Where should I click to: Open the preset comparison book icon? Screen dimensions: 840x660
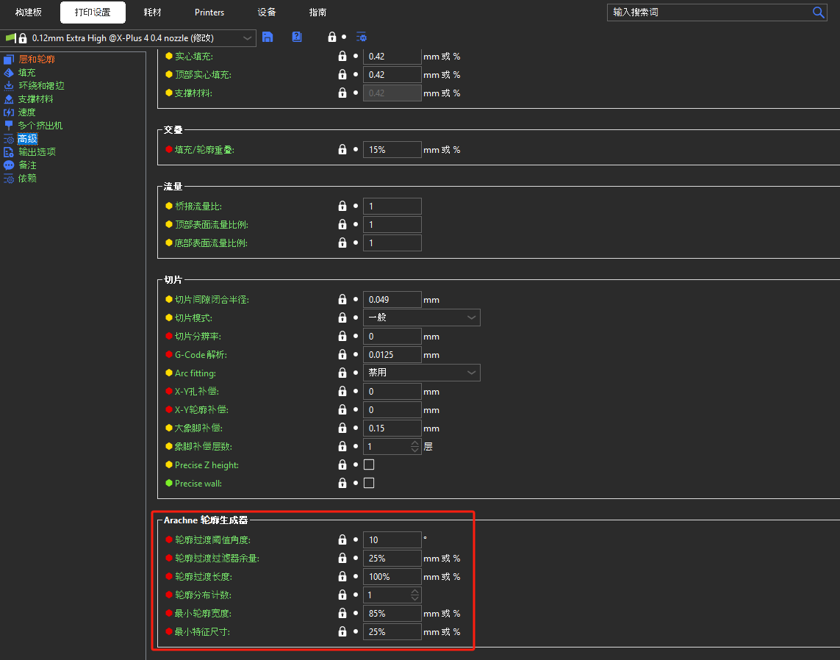tap(297, 37)
